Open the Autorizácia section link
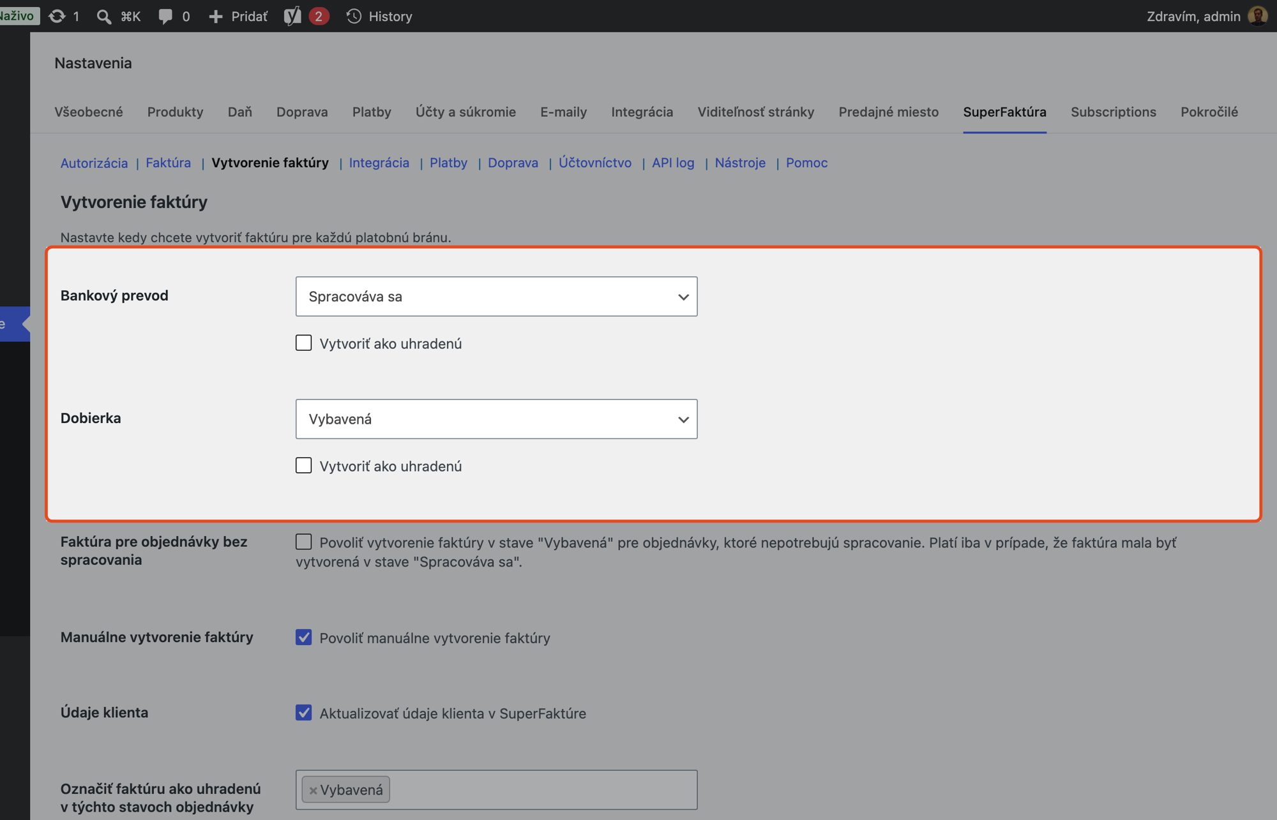This screenshot has height=820, width=1277. click(94, 163)
